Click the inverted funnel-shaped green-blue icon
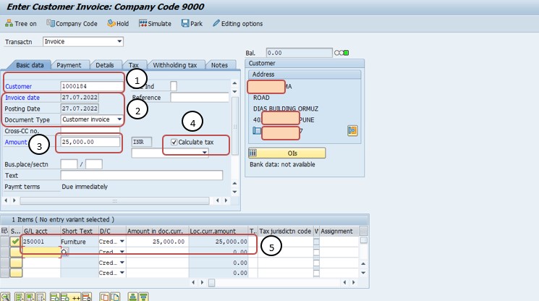The height and width of the screenshot is (301, 539). (144, 297)
